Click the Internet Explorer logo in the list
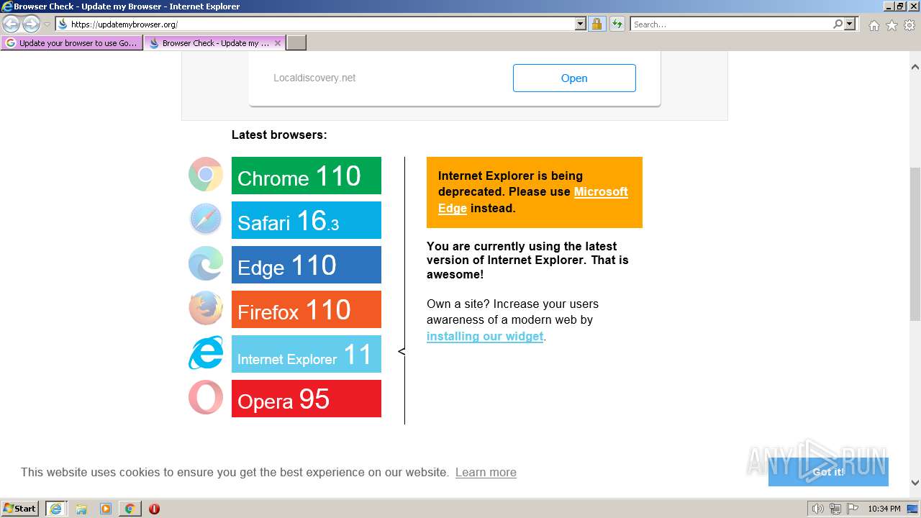Viewport: 921px width, 518px height. (x=206, y=353)
